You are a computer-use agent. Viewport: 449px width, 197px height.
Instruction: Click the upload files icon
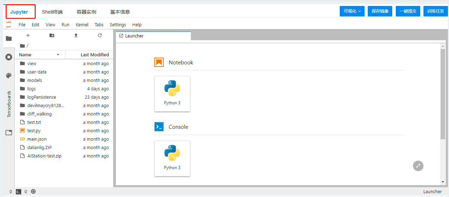tap(76, 35)
